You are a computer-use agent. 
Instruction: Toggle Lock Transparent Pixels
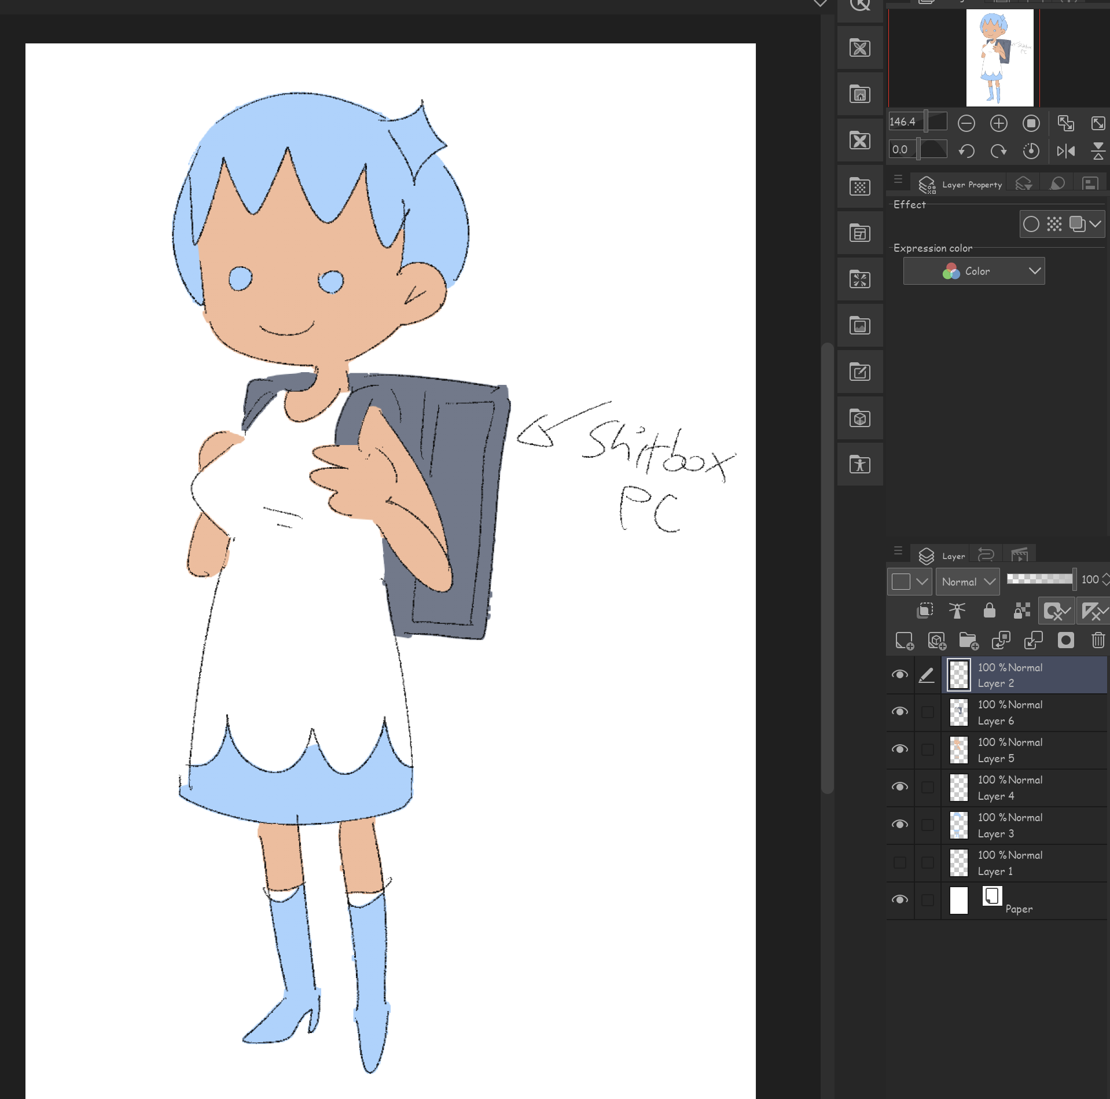click(1022, 611)
